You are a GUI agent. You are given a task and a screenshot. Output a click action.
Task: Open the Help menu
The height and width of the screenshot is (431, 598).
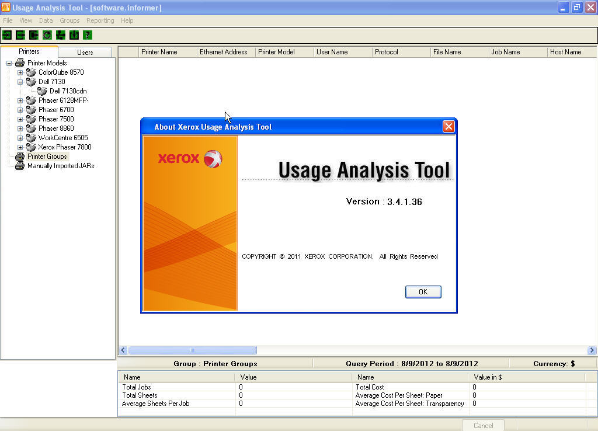click(x=127, y=20)
